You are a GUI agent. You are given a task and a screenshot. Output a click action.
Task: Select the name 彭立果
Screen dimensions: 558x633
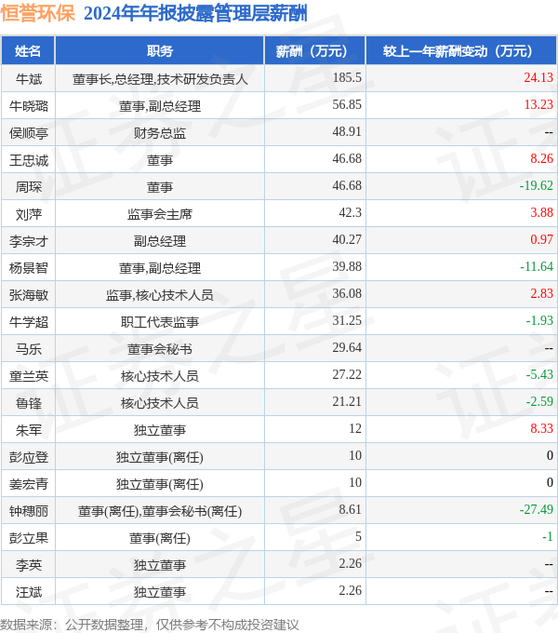point(28,539)
